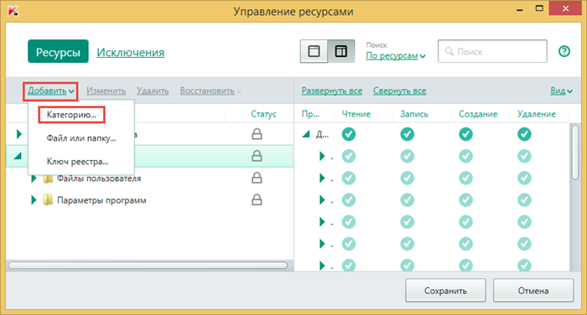Click the Запись column header

pyautogui.click(x=414, y=114)
